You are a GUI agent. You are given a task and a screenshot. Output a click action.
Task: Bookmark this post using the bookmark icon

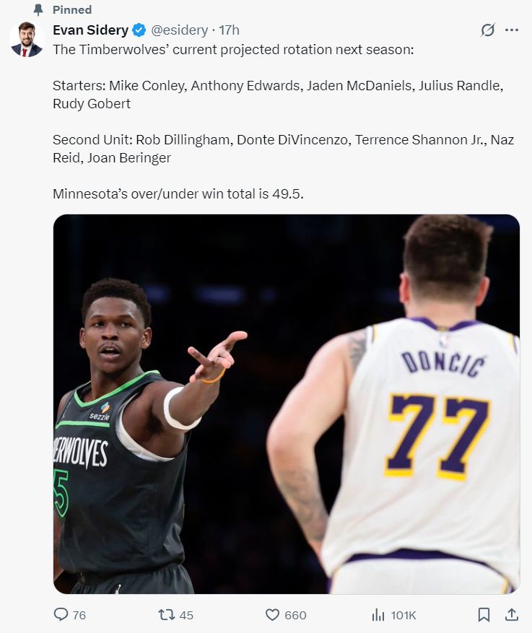click(x=484, y=614)
